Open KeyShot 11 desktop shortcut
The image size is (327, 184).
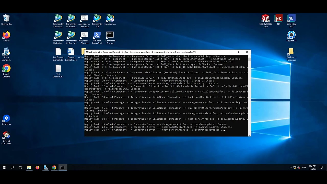pos(291,36)
